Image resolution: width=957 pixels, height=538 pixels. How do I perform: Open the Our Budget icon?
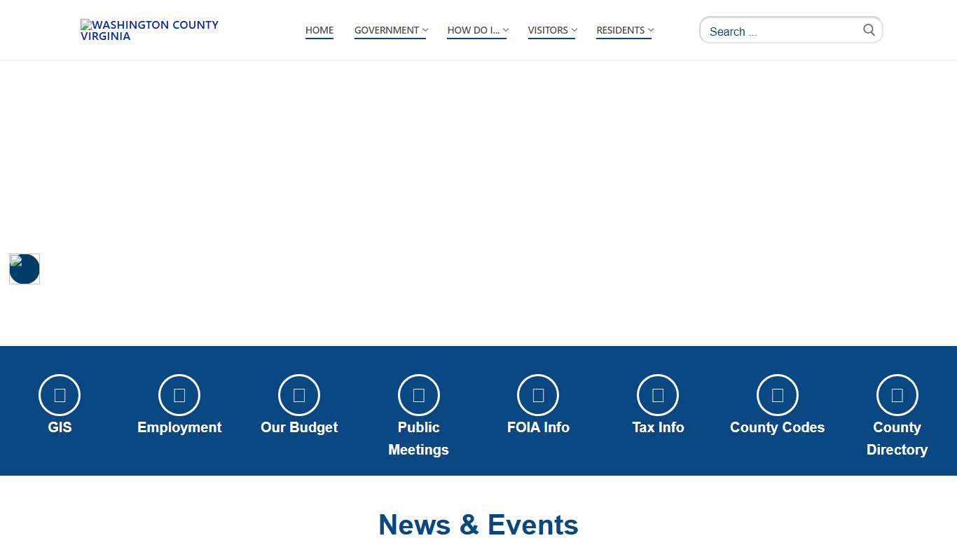(x=298, y=394)
